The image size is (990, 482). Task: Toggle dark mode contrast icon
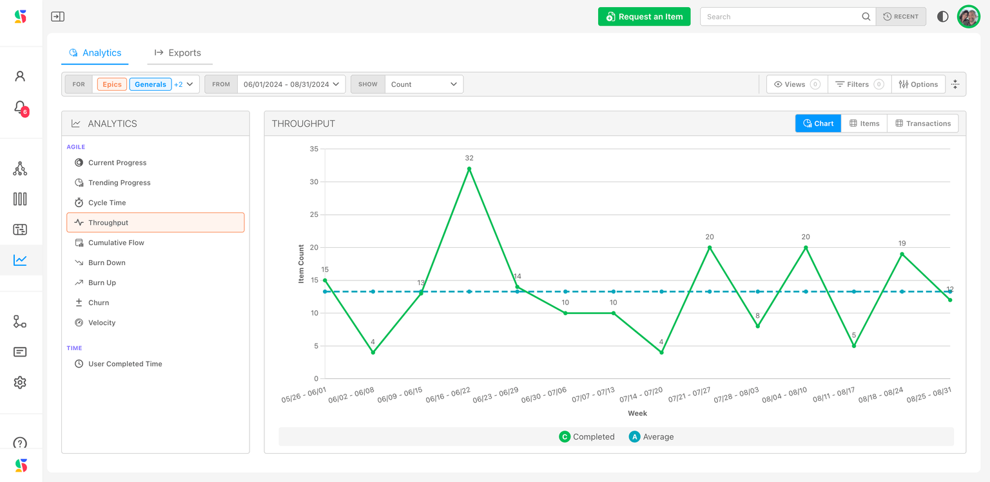(x=942, y=17)
